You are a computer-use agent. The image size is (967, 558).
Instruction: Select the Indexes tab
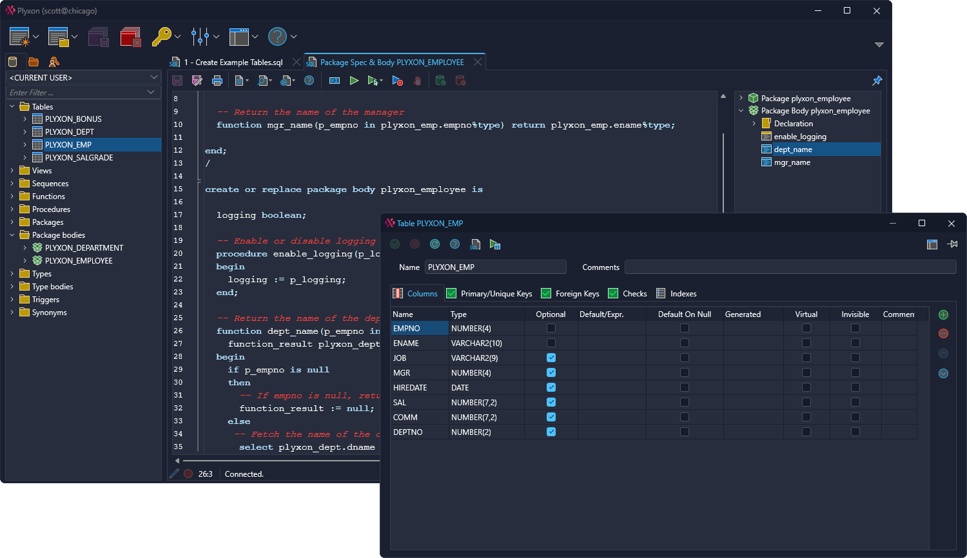(x=676, y=293)
